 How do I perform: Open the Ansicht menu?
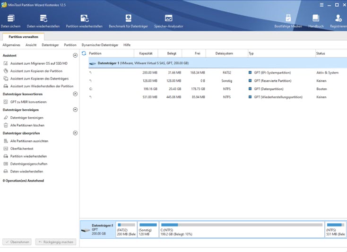[31, 45]
